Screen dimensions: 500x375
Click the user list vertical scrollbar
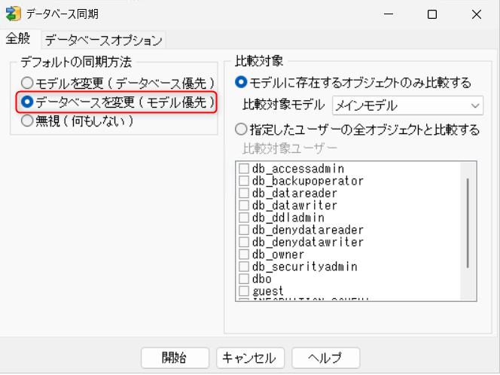point(468,223)
